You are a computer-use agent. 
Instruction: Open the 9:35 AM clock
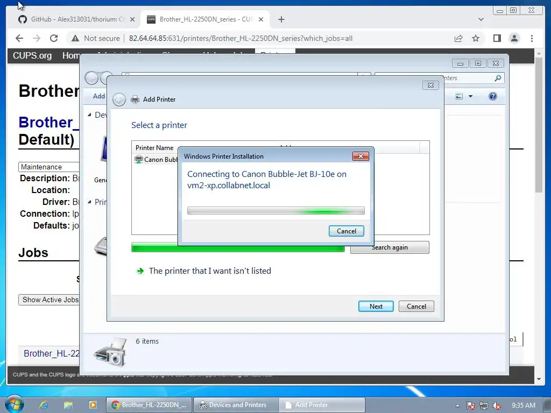[x=523, y=405]
